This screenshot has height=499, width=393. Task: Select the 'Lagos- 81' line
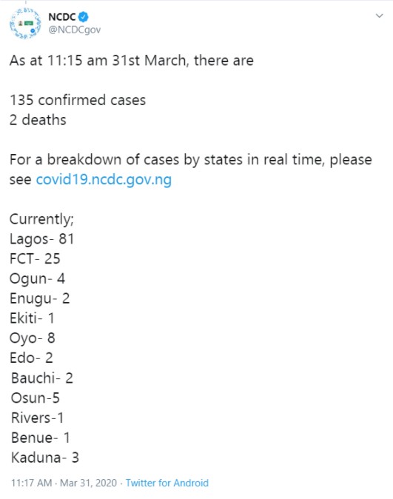tap(41, 239)
